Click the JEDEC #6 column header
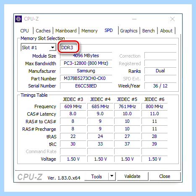 tap(154, 99)
